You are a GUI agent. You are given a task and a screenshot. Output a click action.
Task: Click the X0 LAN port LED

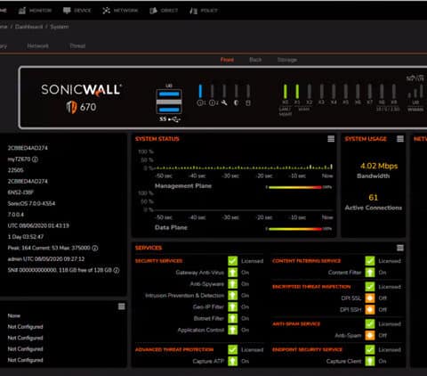click(285, 91)
